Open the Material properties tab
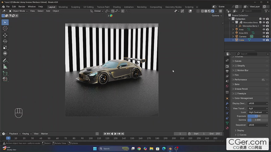The width and height of the screenshot is (271, 152). [227, 128]
